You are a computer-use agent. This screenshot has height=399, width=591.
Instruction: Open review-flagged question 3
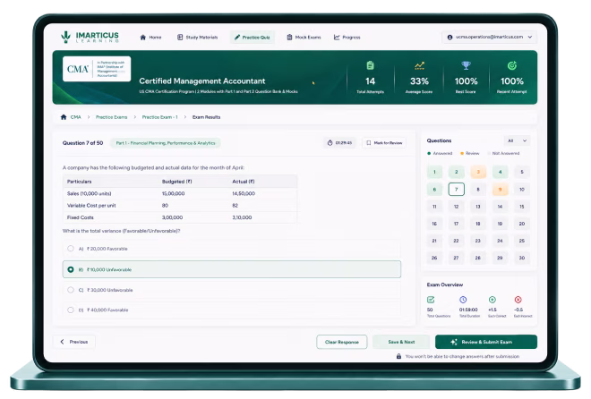click(x=478, y=172)
